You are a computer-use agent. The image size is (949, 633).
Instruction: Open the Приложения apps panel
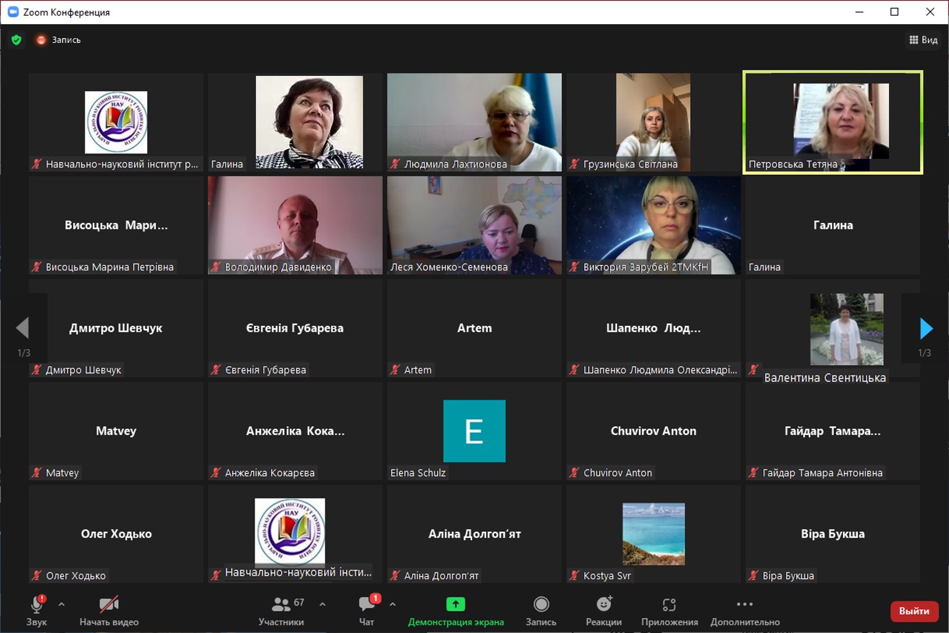[x=669, y=611]
